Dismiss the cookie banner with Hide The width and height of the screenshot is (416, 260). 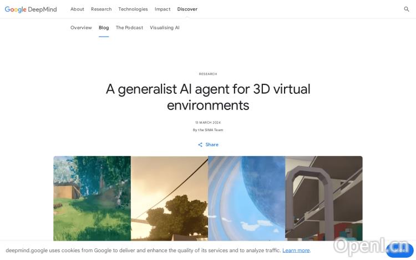coord(399,251)
